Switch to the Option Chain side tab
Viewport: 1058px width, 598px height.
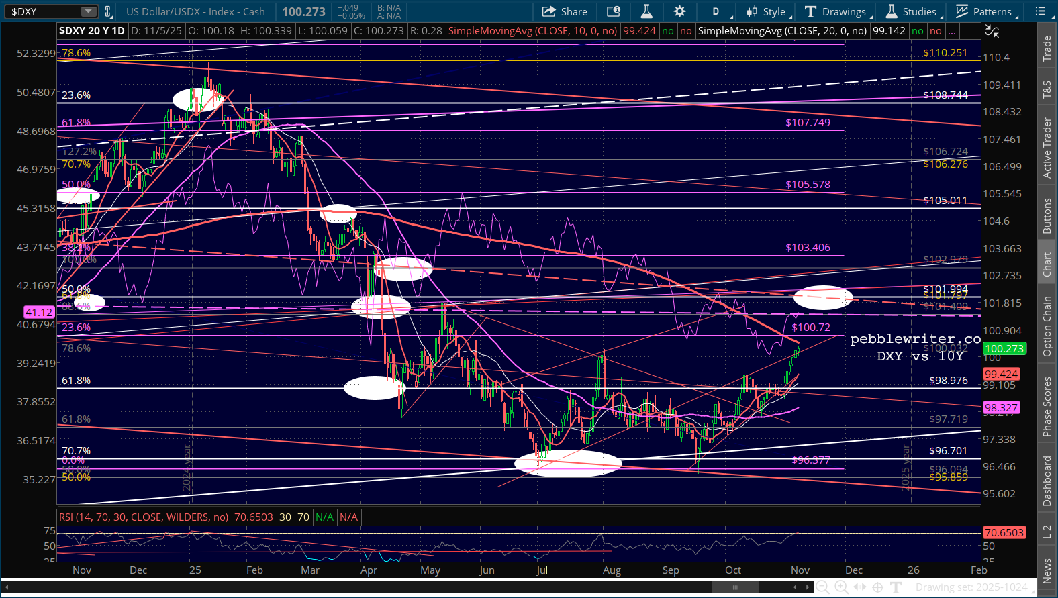[x=1047, y=326]
